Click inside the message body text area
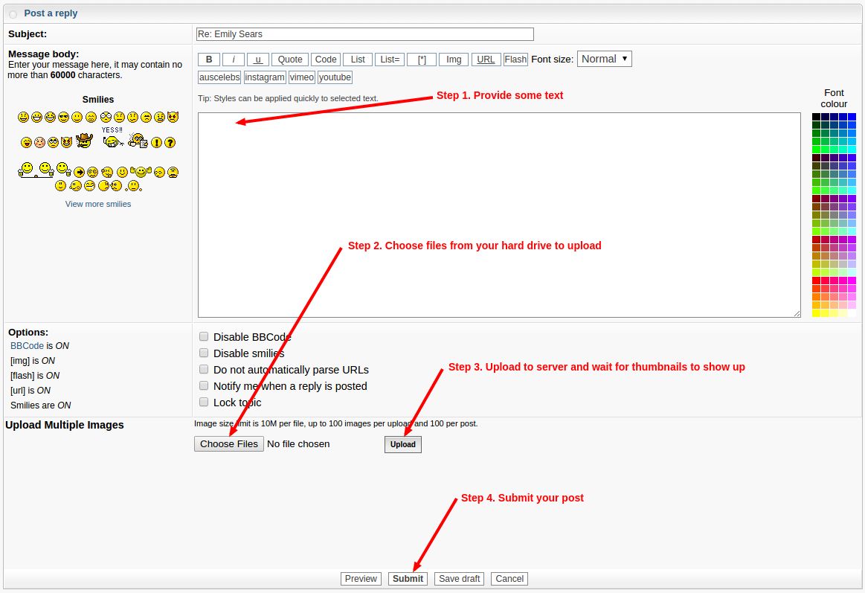This screenshot has height=593, width=865. [x=498, y=215]
